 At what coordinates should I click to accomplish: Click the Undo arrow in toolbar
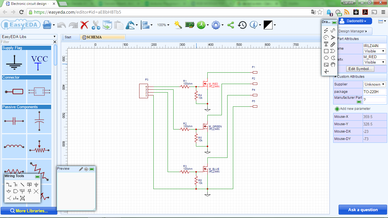coord(62,25)
